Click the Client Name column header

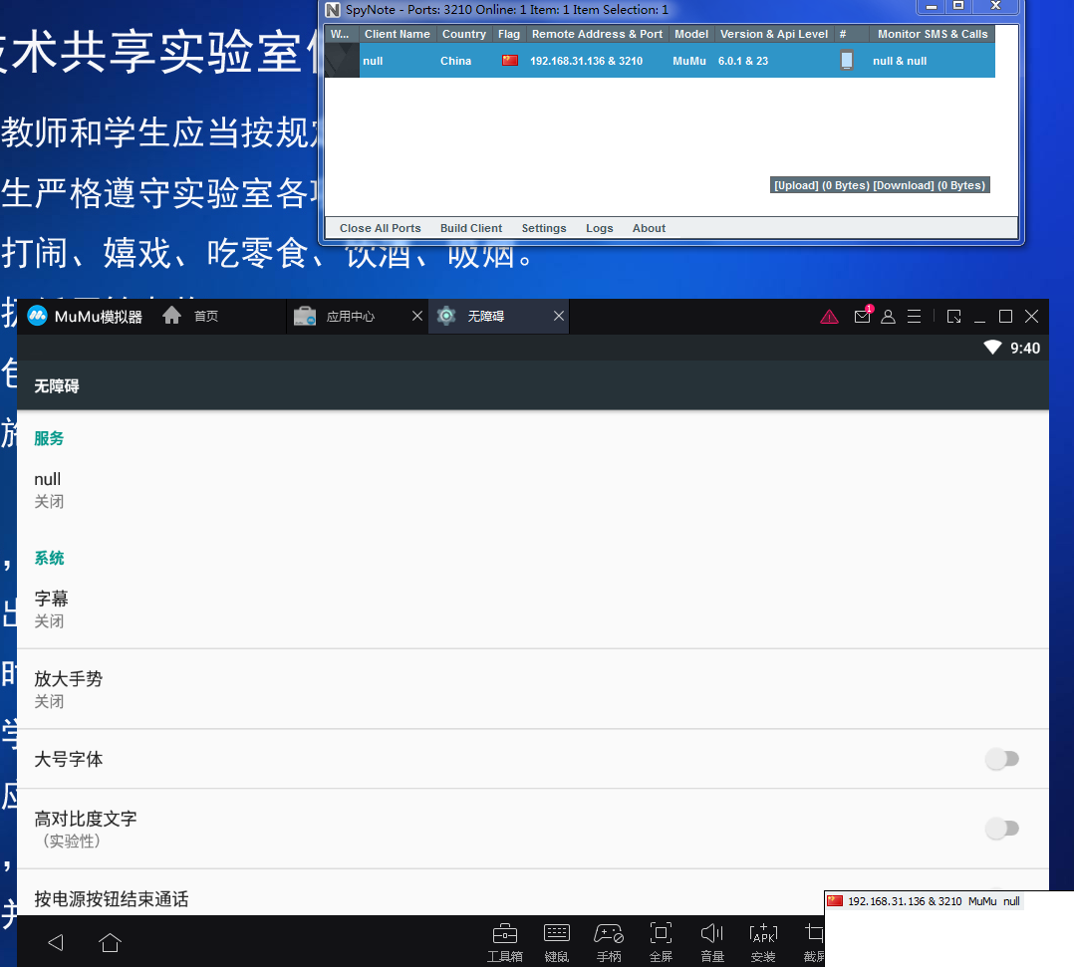tap(398, 34)
